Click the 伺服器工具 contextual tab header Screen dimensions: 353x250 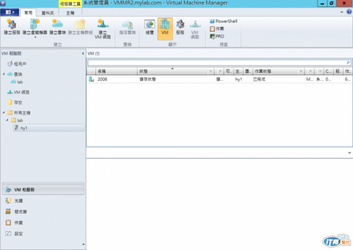pyautogui.click(x=70, y=4)
